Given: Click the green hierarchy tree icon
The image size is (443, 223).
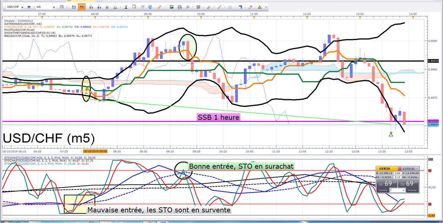Looking at the screenshot, I should (x=260, y=7).
